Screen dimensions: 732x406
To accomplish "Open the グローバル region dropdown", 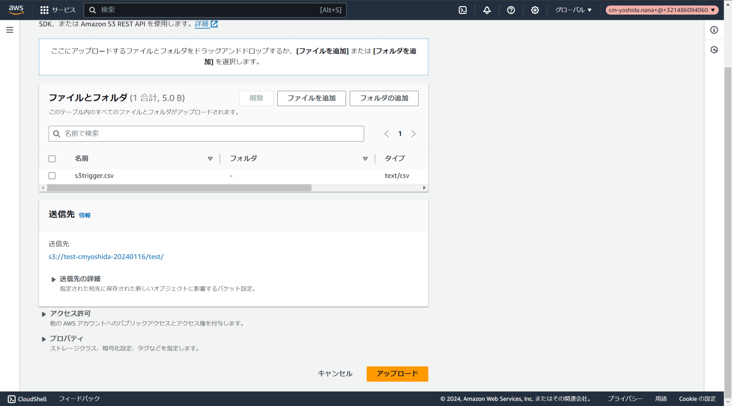I will [573, 10].
